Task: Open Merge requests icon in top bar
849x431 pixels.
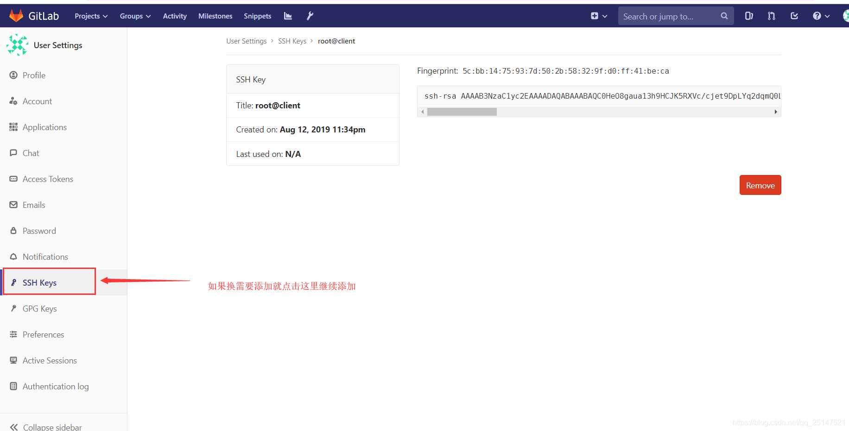Action: pos(771,16)
